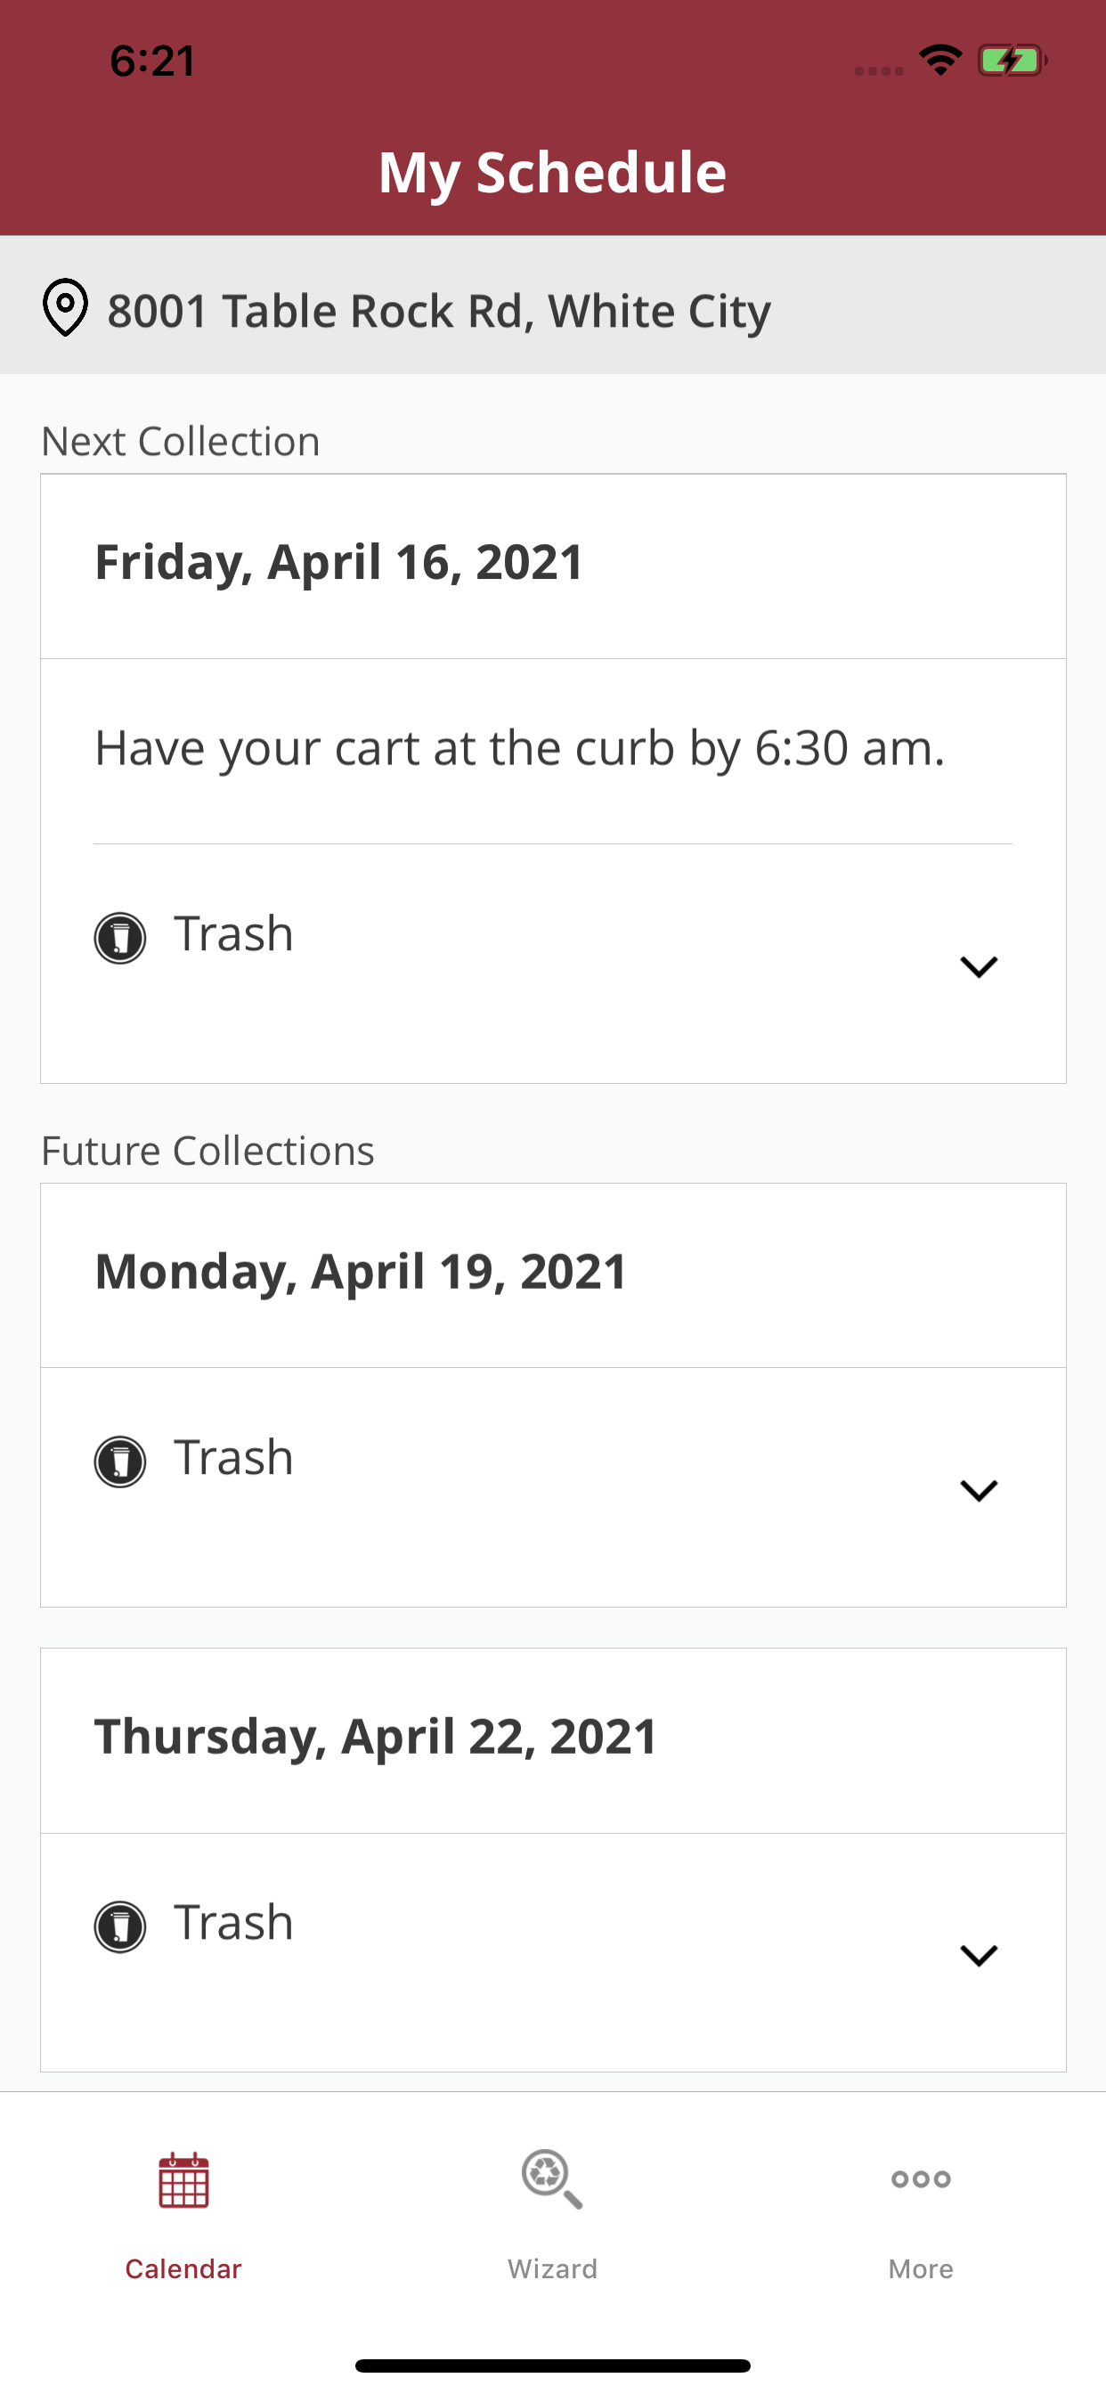Tap trash bin icon for April 19
1106x2394 pixels.
[120, 1462]
